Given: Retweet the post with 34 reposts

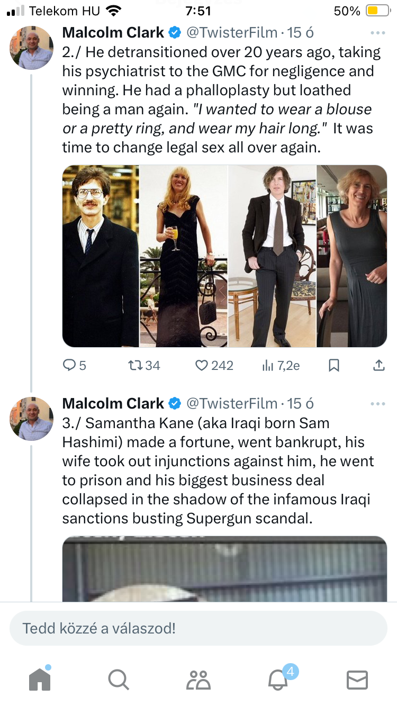Looking at the screenshot, I should pyautogui.click(x=136, y=365).
